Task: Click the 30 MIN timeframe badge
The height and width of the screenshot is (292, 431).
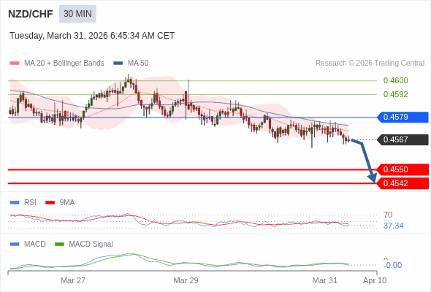Action: (x=77, y=14)
